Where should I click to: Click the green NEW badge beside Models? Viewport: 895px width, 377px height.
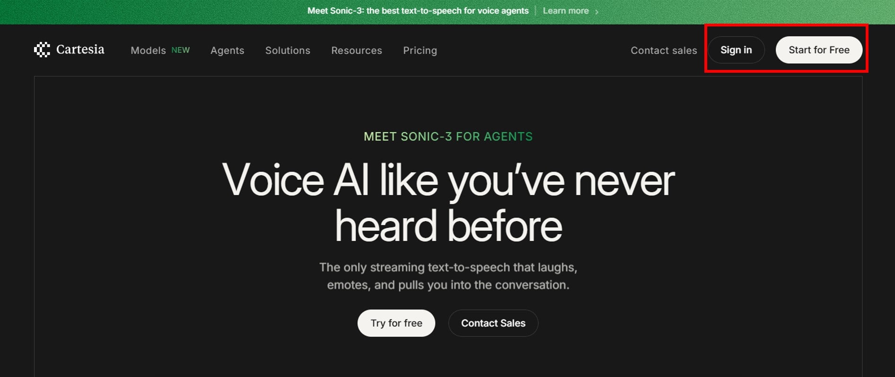(180, 50)
